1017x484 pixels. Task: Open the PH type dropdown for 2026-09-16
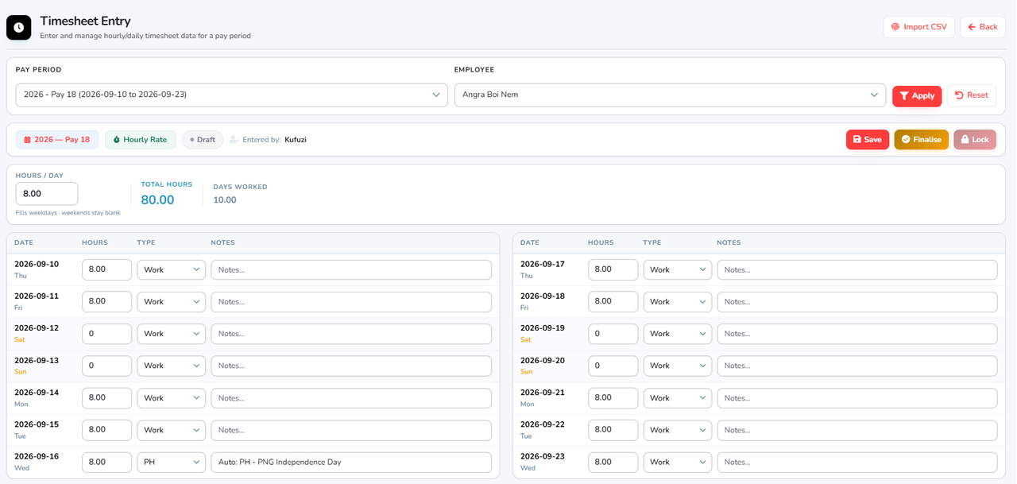[171, 462]
